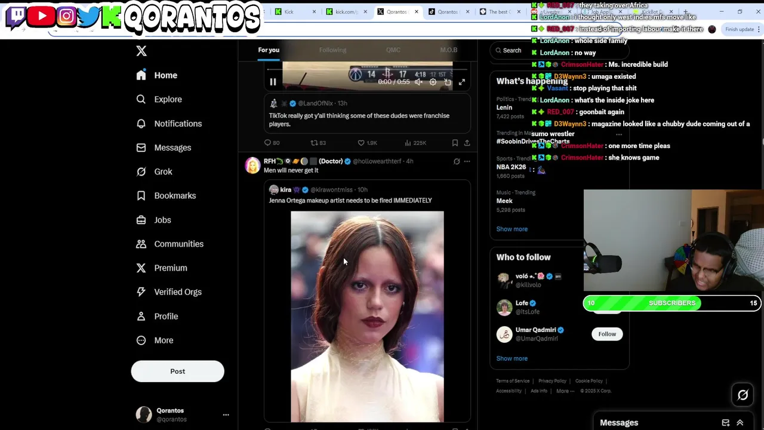Switch to the For you tab
Screen dimensions: 764x430
[269, 50]
